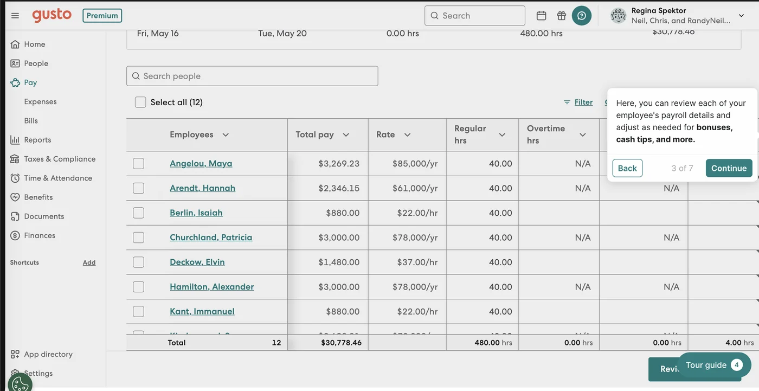Click Regina Spektor's avatar image
The width and height of the screenshot is (759, 391).
[618, 16]
